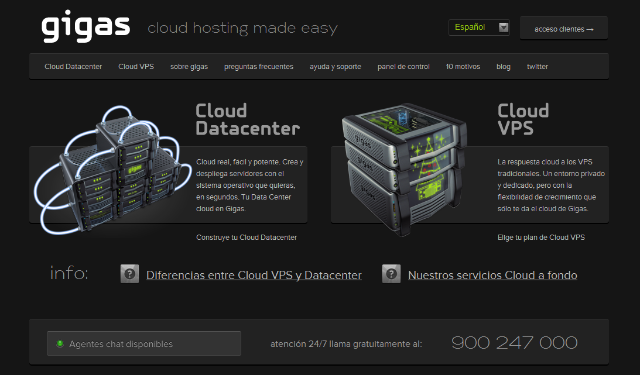Viewport: 640px width, 375px height.
Task: Click the Cloud Datacenter heading
Action: (248, 119)
